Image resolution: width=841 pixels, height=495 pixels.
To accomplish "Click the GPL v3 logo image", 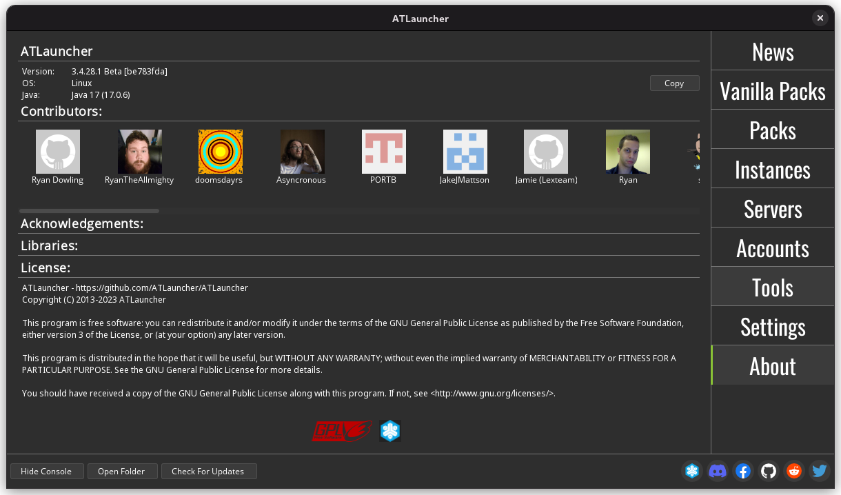I will click(342, 431).
